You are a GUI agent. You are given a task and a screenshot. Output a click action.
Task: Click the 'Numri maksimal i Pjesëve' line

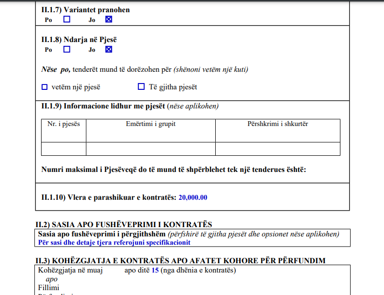[174, 169]
